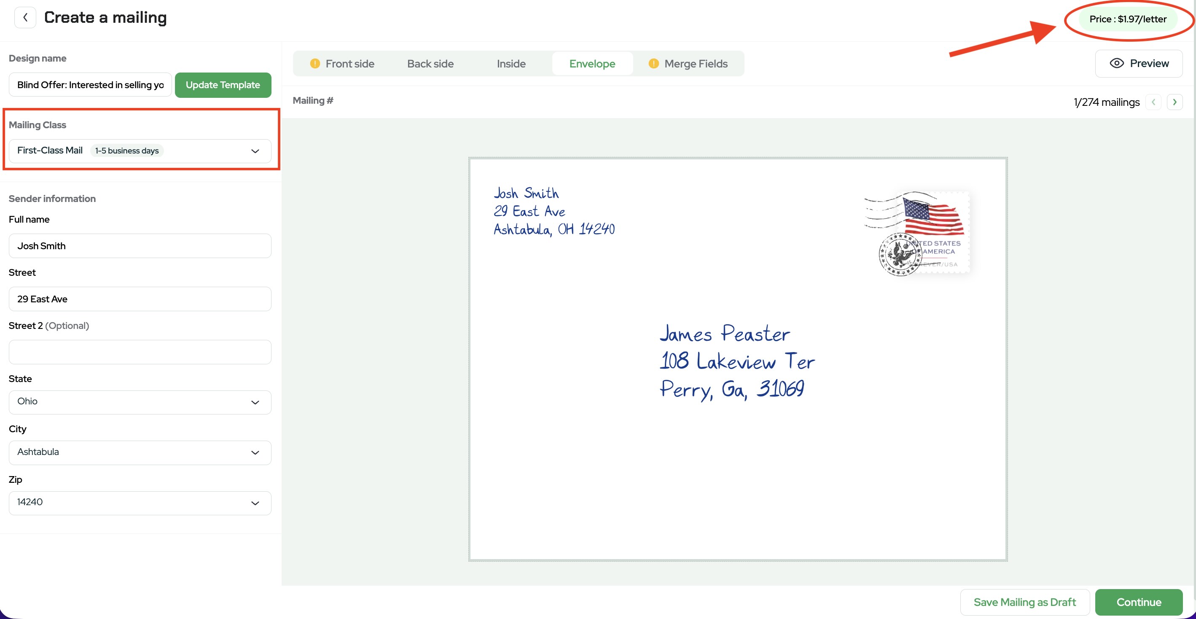Click warning icon on Merge Fields tab
The height and width of the screenshot is (619, 1196).
click(x=653, y=64)
